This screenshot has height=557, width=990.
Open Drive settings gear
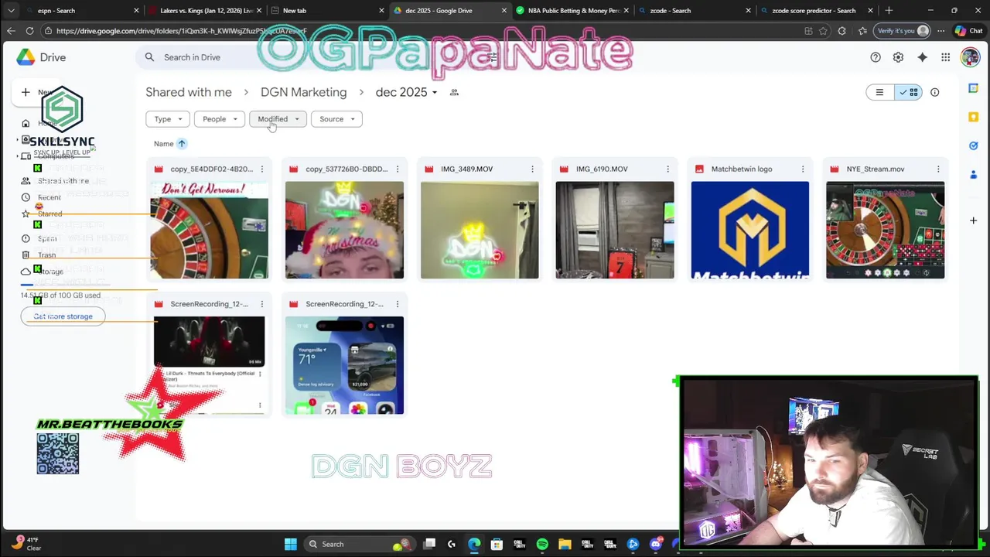click(898, 57)
